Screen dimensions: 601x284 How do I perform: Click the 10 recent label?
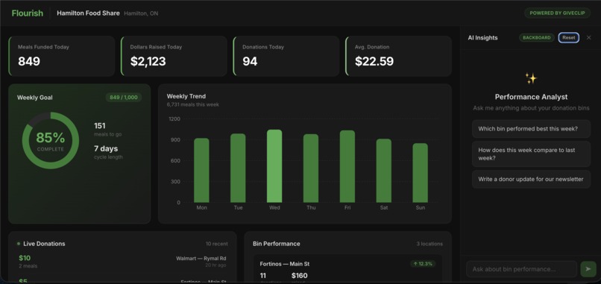click(216, 244)
